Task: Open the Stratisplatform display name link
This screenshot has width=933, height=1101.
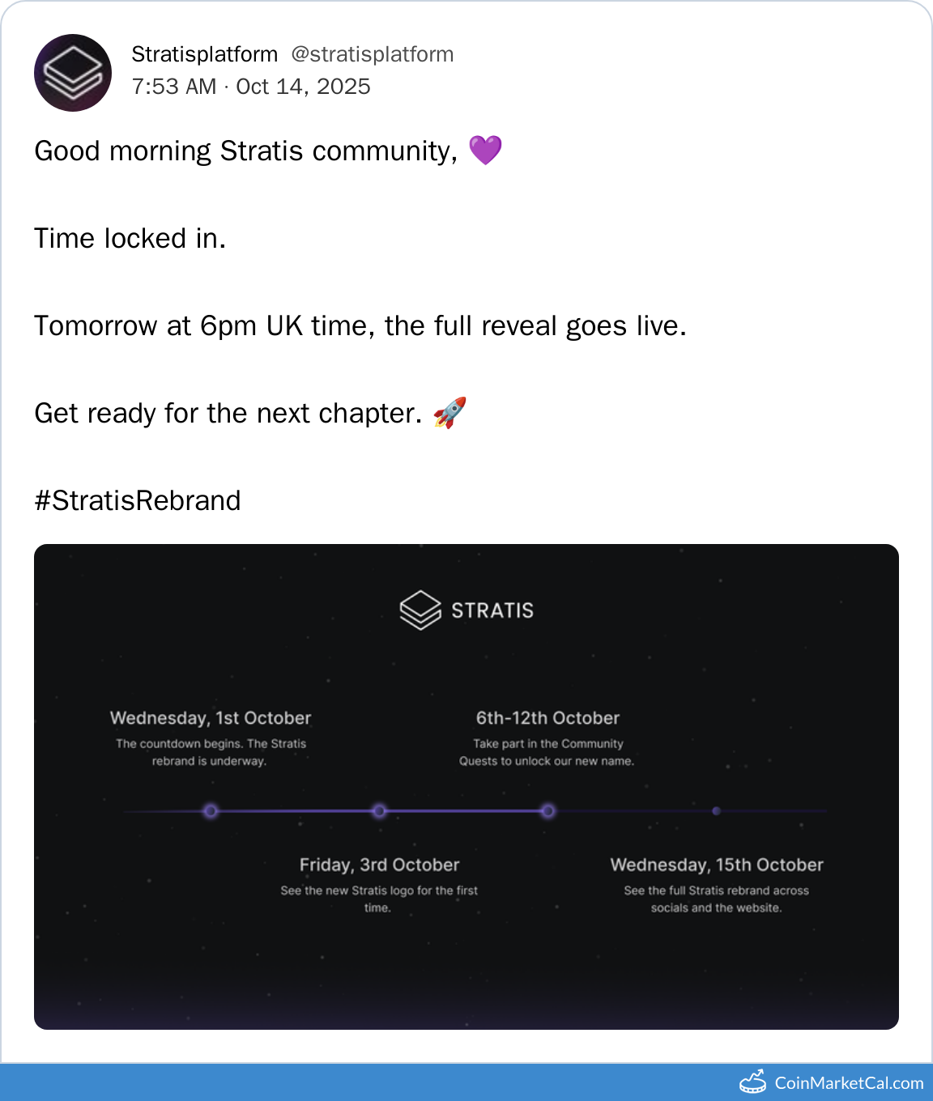Action: click(204, 54)
